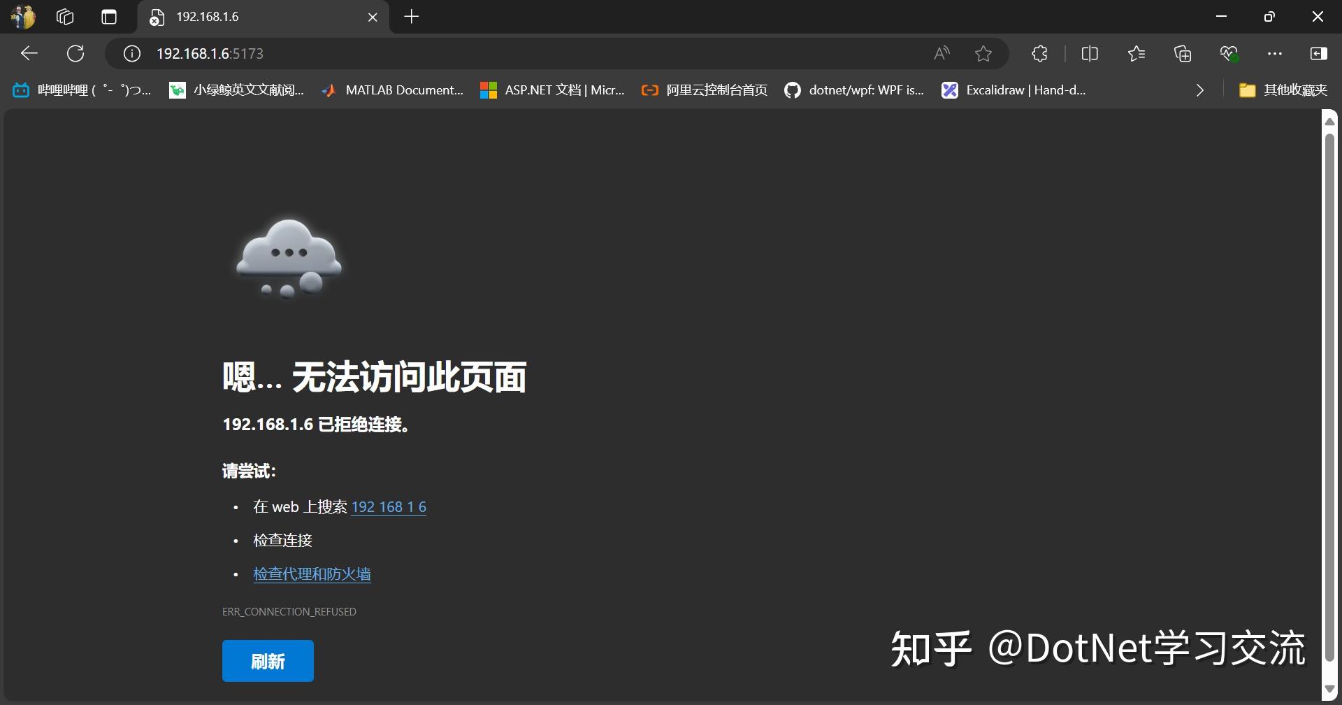Open the Collections icon
Screen dimensions: 1342x705
(x=1183, y=53)
